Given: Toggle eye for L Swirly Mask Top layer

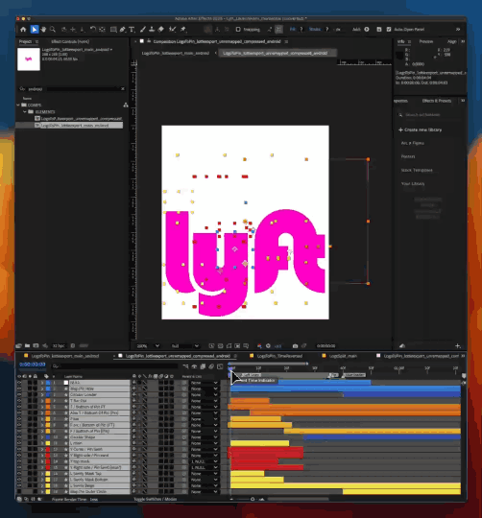Looking at the screenshot, I should click(19, 474).
